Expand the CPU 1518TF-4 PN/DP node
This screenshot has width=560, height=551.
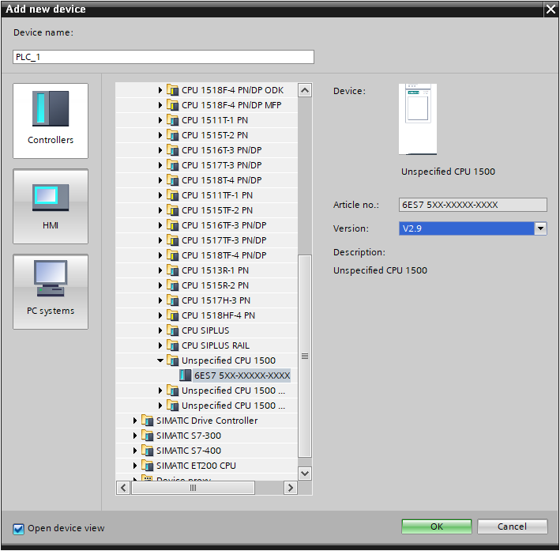point(160,255)
